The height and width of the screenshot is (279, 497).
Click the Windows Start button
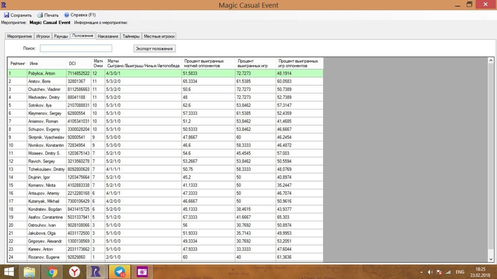[9, 272]
